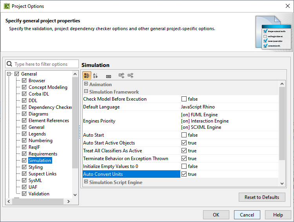Select SysML in the options tree
The image size is (294, 222).
tap(35, 180)
